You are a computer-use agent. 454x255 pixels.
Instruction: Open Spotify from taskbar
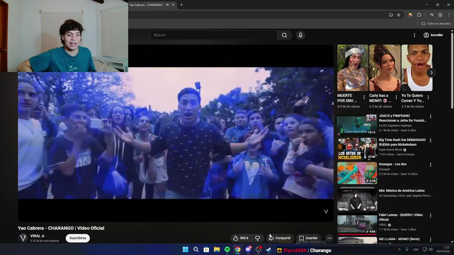227,250
